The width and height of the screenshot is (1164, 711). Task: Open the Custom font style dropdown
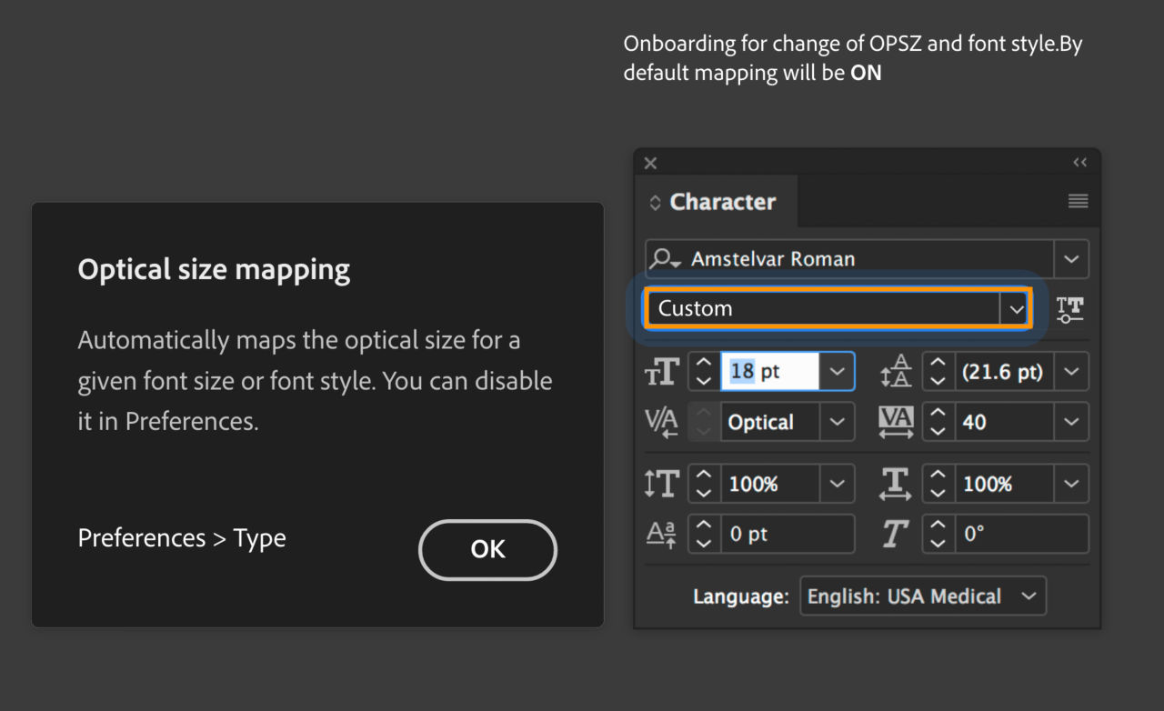pos(1015,309)
